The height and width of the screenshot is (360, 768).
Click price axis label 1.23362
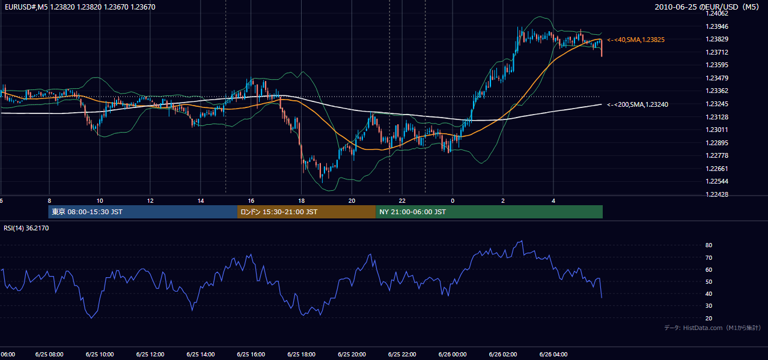pyautogui.click(x=718, y=91)
